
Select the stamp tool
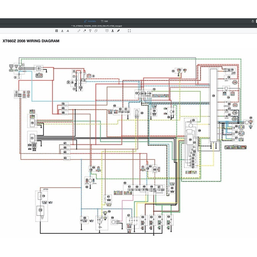(112, 30)
